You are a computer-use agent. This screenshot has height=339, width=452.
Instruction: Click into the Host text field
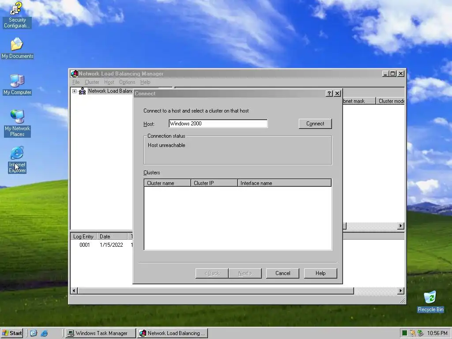point(218,124)
